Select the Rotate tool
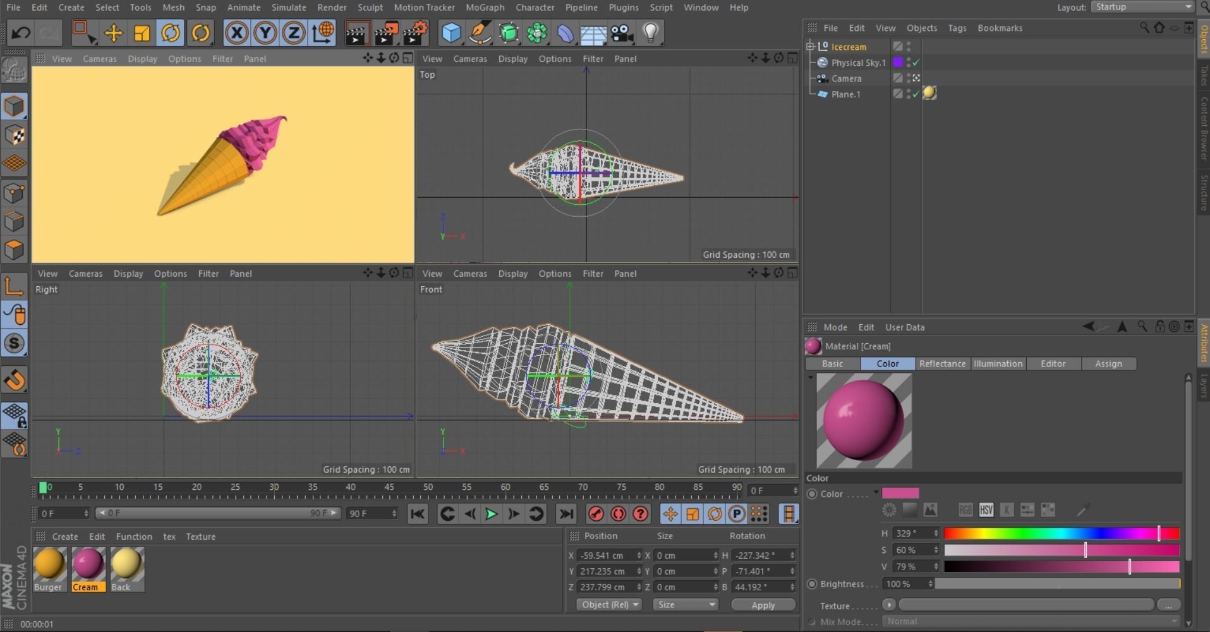The height and width of the screenshot is (632, 1210). 171,32
